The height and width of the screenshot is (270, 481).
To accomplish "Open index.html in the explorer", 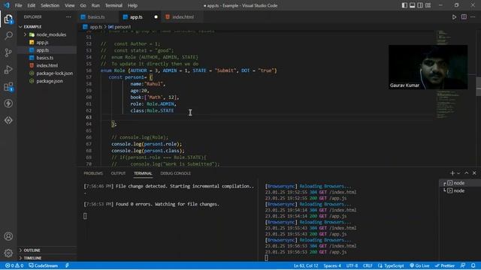I will coord(47,65).
